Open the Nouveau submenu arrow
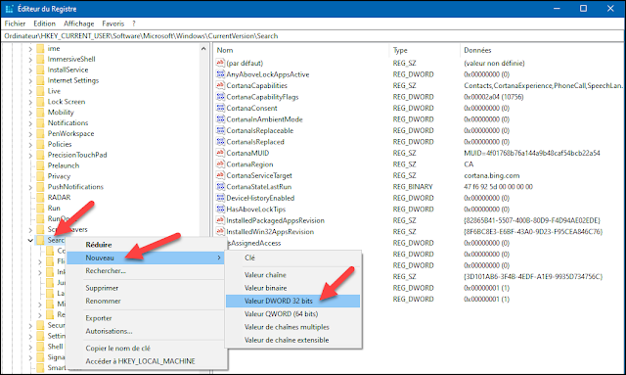626x375 pixels. 219,258
